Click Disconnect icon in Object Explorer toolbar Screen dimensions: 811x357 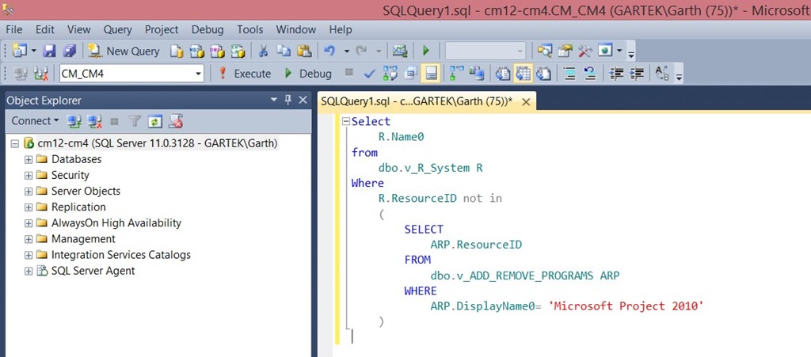pos(94,121)
